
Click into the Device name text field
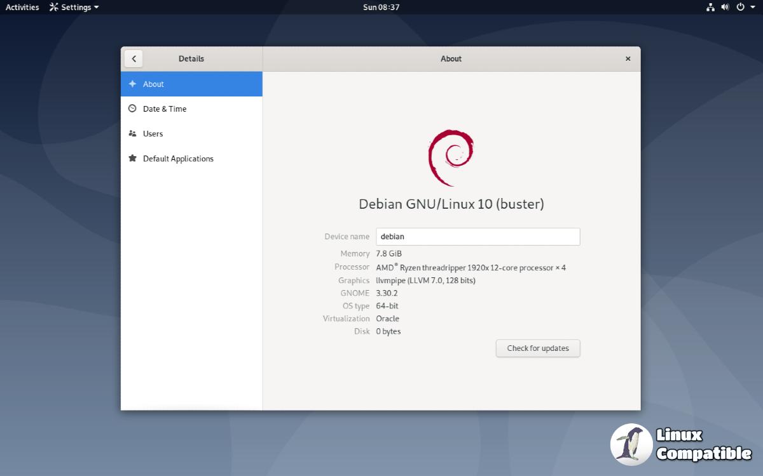tap(478, 237)
